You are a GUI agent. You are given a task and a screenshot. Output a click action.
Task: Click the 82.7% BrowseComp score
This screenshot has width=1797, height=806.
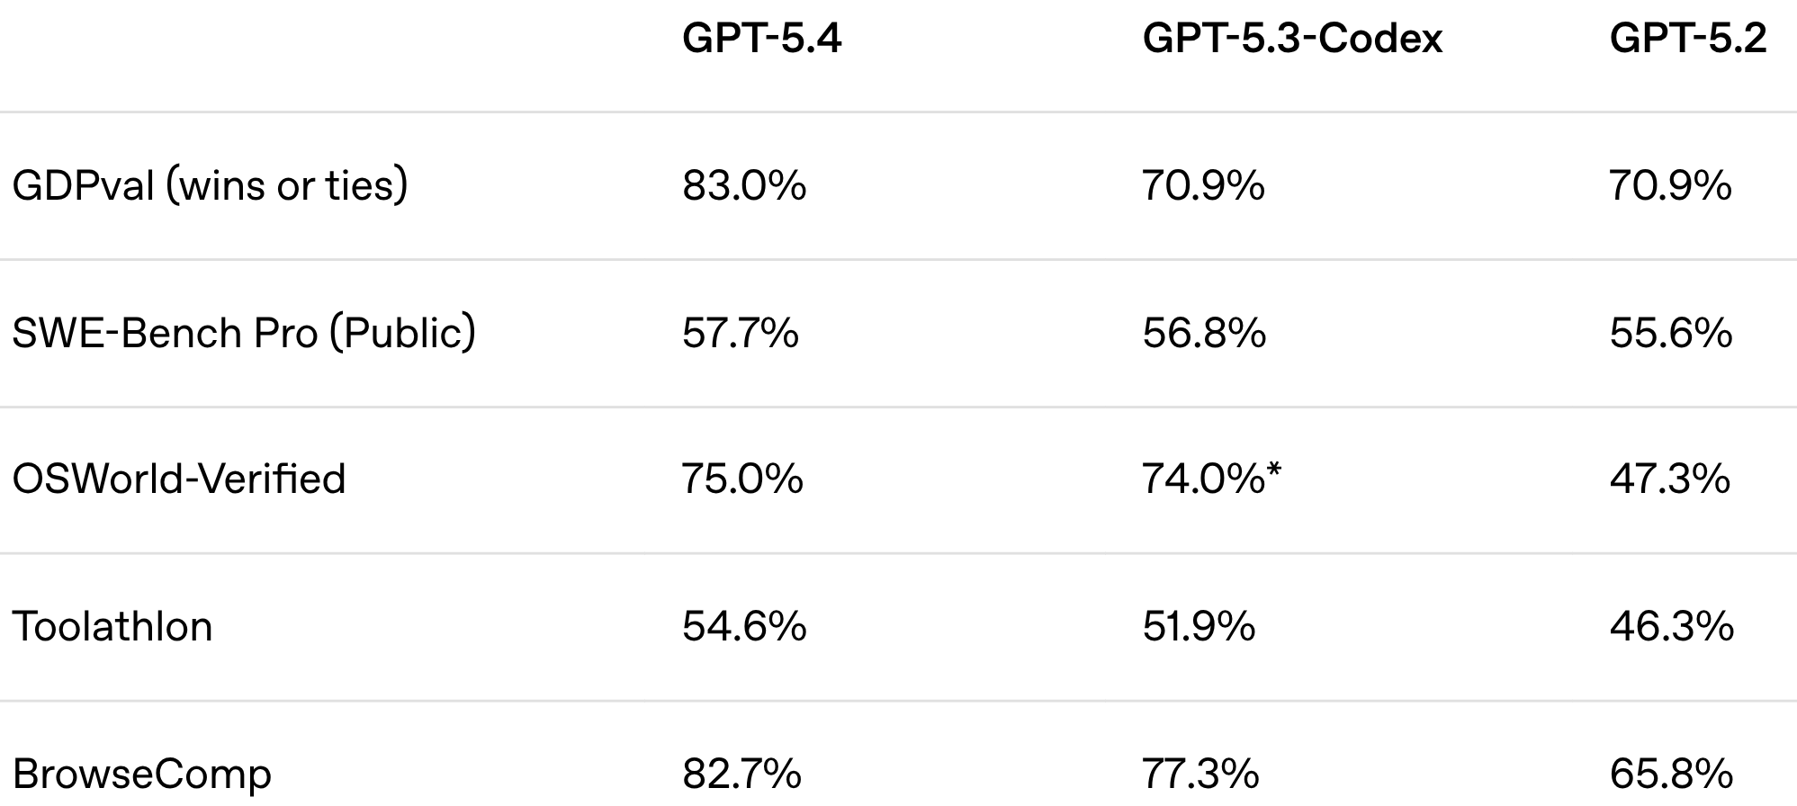click(741, 774)
